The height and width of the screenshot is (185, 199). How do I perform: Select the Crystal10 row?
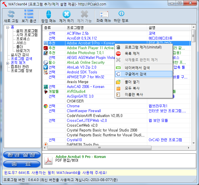[x=117, y=140]
